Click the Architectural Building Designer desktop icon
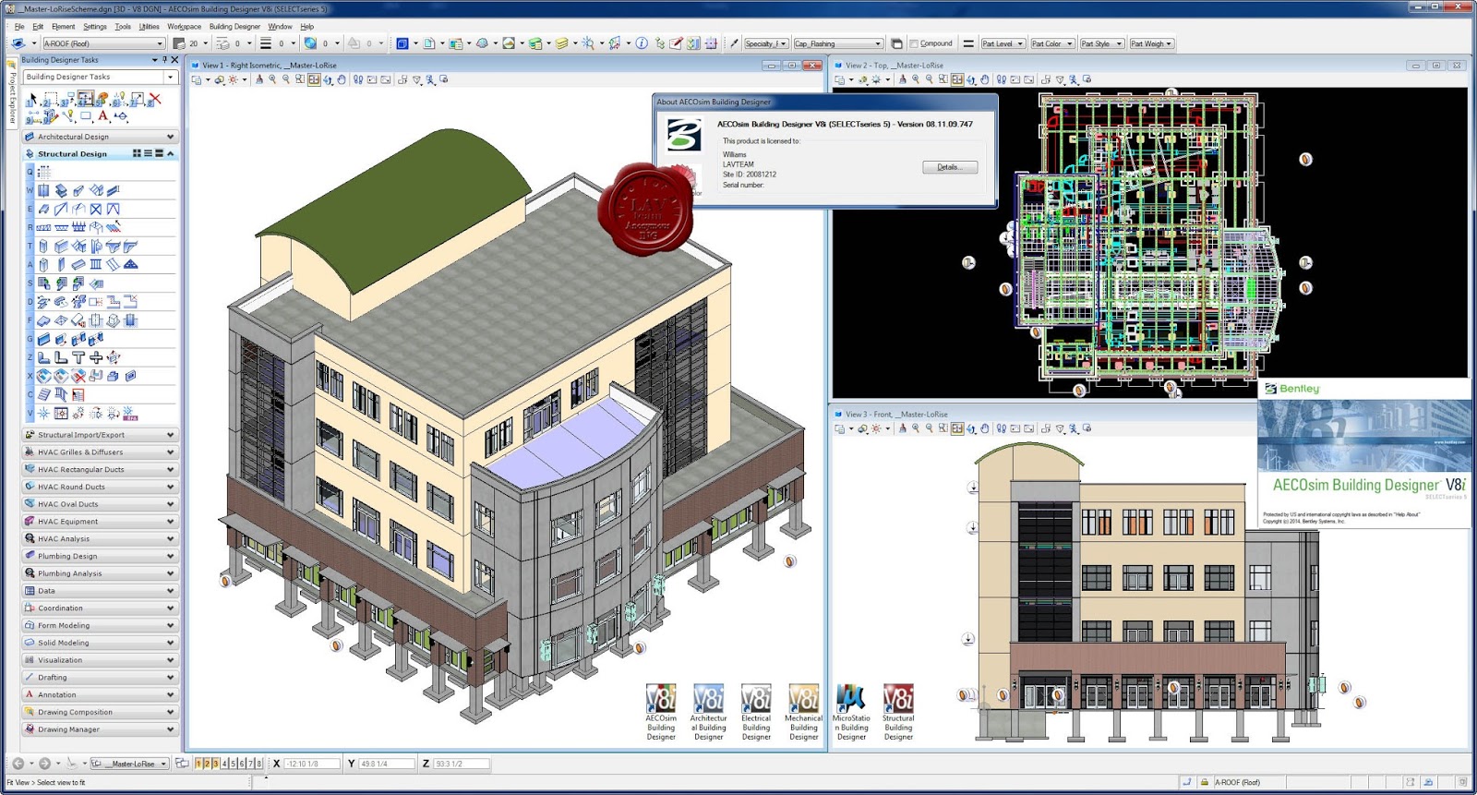This screenshot has height=795, width=1477. (708, 712)
